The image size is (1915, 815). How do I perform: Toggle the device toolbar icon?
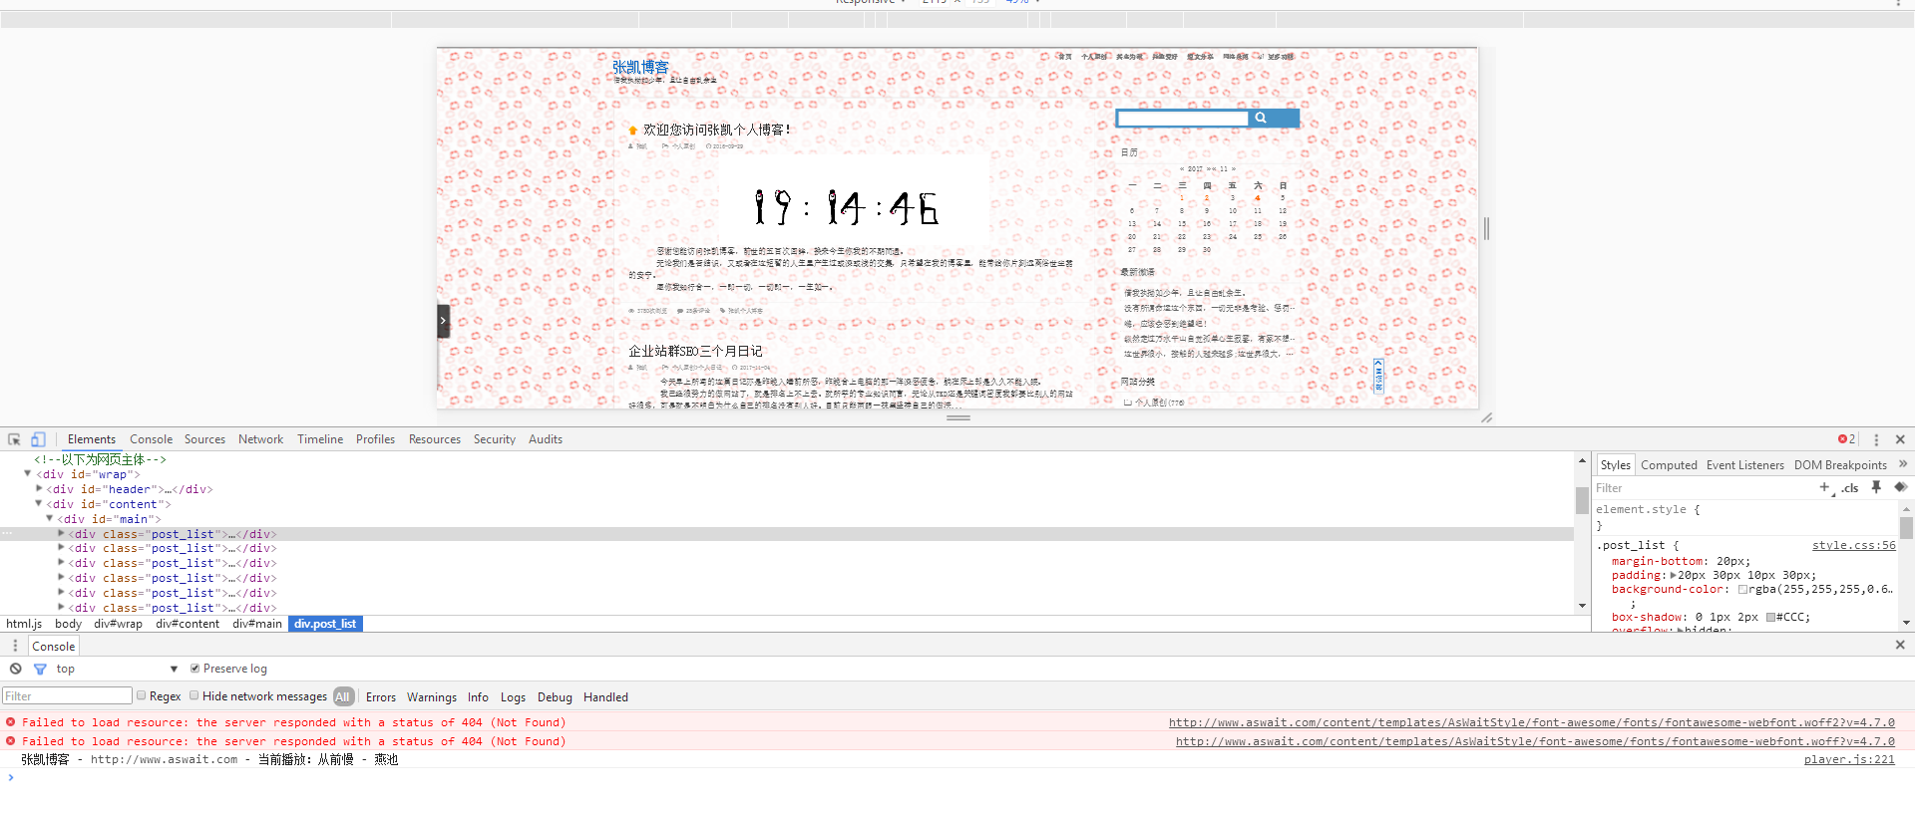(x=38, y=439)
